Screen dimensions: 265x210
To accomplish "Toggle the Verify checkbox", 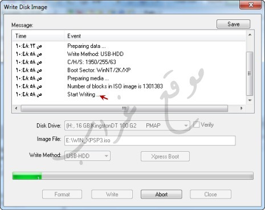I will coord(196,125).
